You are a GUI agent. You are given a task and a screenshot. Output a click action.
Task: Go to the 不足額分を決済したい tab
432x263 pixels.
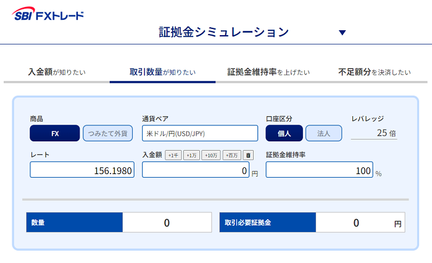coord(375,72)
